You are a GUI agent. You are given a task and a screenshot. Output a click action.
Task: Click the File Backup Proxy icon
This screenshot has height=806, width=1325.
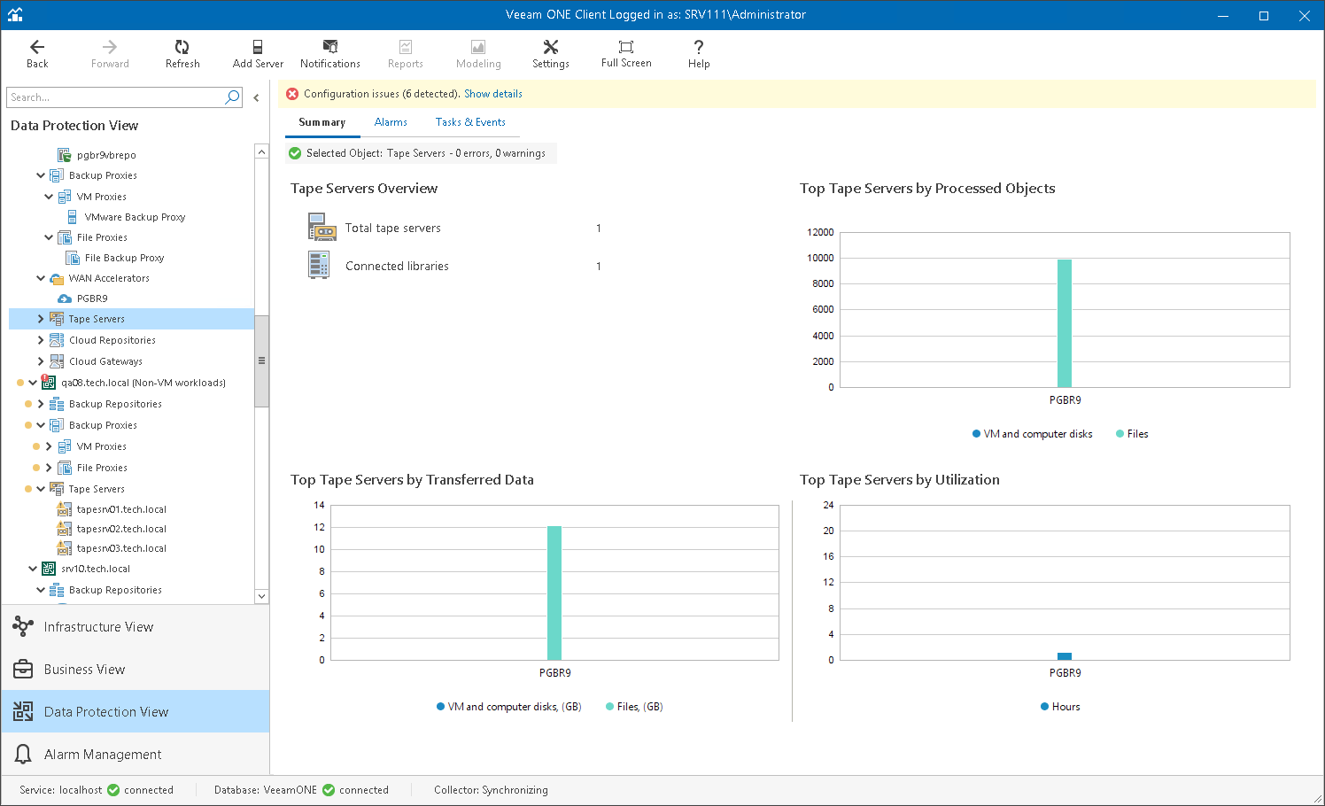click(x=73, y=258)
